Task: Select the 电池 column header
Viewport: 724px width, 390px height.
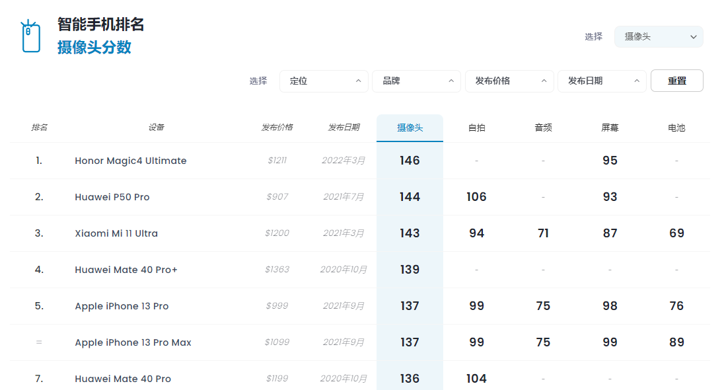Action: point(676,128)
